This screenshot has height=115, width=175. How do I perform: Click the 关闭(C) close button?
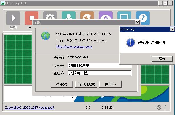tap(110, 84)
